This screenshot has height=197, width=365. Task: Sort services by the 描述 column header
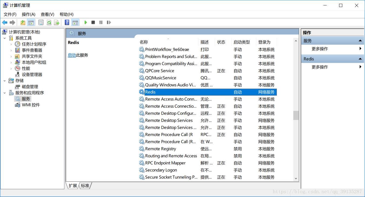tap(207, 42)
